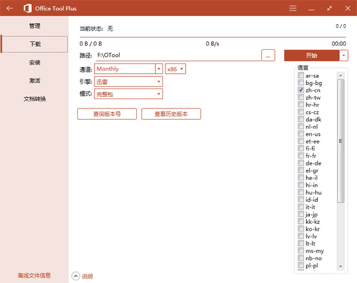The height and width of the screenshot is (283, 357).
Task: Uncheck the zh-cn language checkbox
Action: [x=301, y=90]
